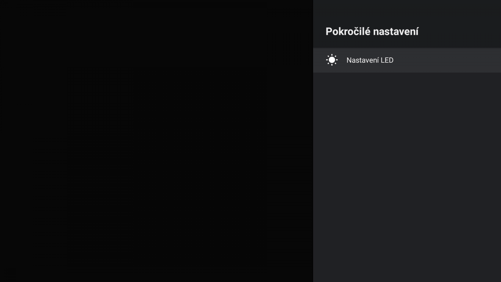Image resolution: width=501 pixels, height=282 pixels.
Task: Click the black preview area left of panel
Action: (x=157, y=141)
